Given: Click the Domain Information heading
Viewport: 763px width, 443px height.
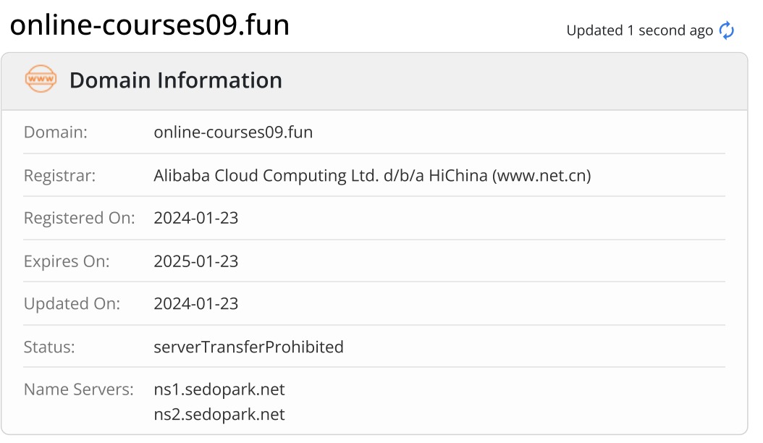Looking at the screenshot, I should coord(176,80).
